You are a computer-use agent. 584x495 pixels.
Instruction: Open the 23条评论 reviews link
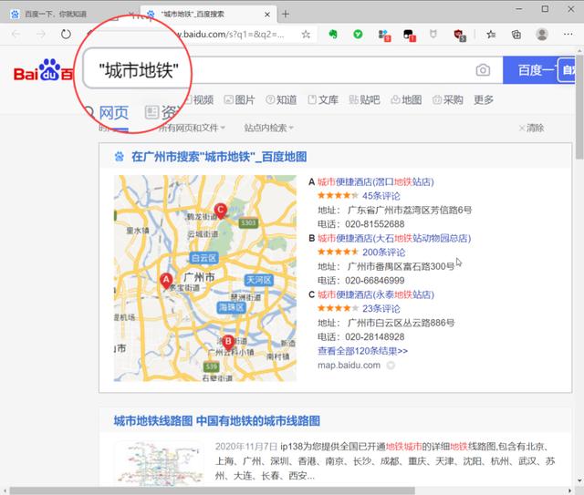tap(381, 309)
